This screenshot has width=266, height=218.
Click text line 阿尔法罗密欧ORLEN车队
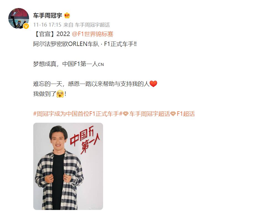[x=66, y=44]
